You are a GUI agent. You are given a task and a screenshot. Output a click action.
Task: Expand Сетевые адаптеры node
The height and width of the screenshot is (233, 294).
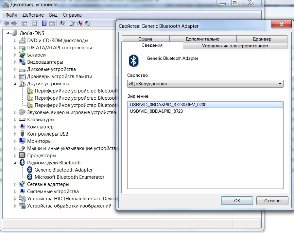(15, 184)
